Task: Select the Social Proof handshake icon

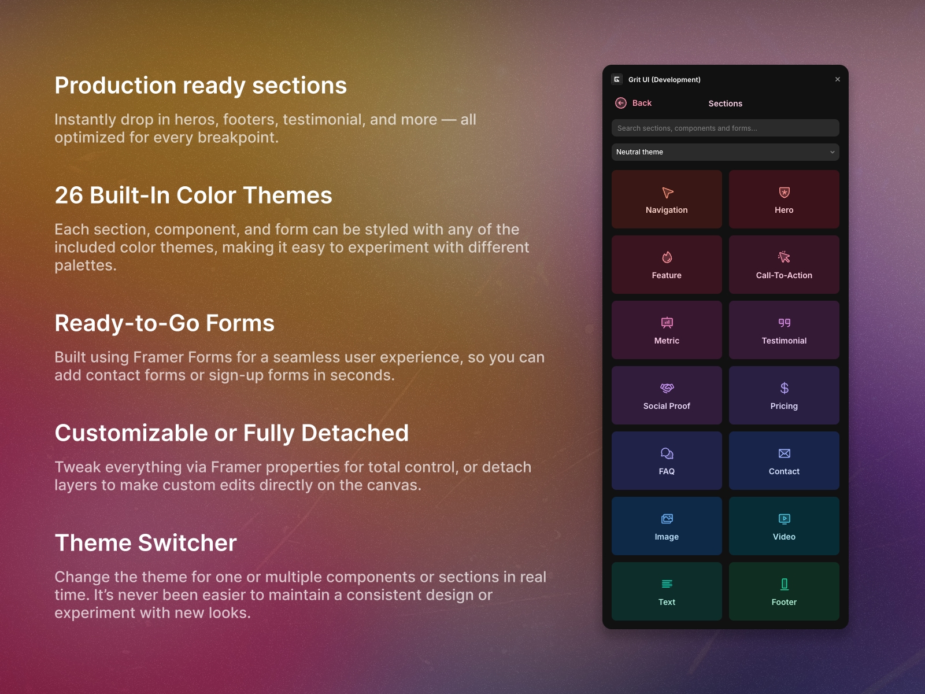Action: click(x=666, y=388)
